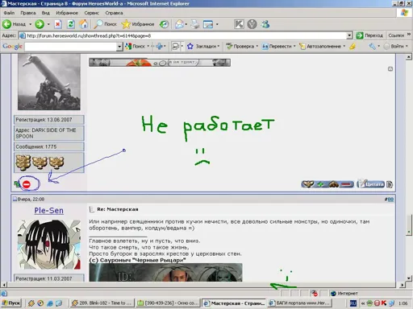Click the vertical scrollbar up arrow

pyautogui.click(x=409, y=56)
